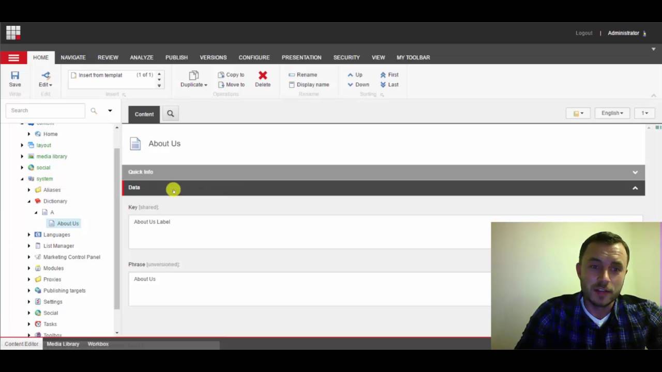Click Rename in the ribbon

click(x=303, y=75)
